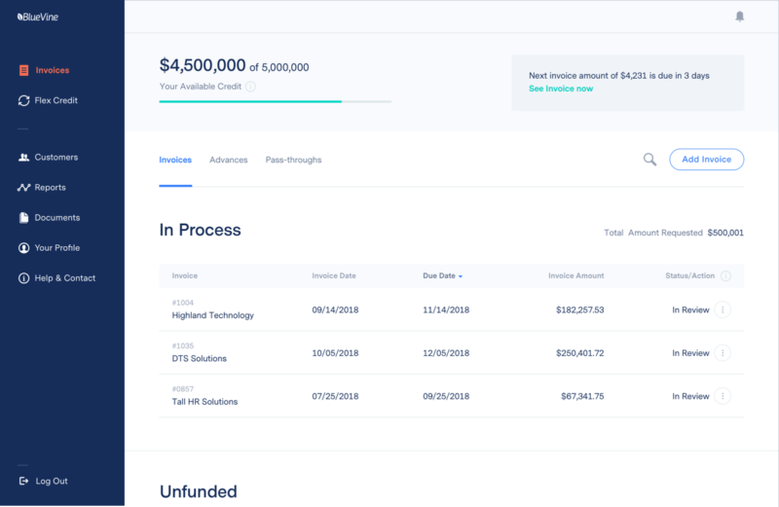Sort the table by Due Date arrow
Image resolution: width=779 pixels, height=507 pixels.
pyautogui.click(x=461, y=276)
